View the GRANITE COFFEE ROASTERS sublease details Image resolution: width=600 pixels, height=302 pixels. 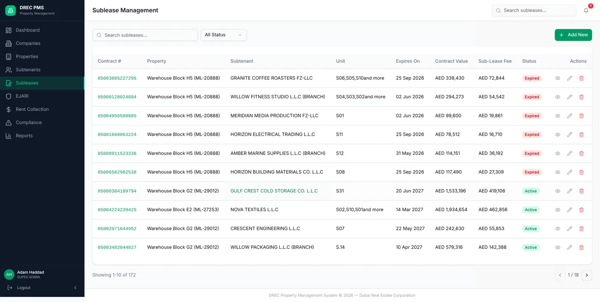(557, 78)
